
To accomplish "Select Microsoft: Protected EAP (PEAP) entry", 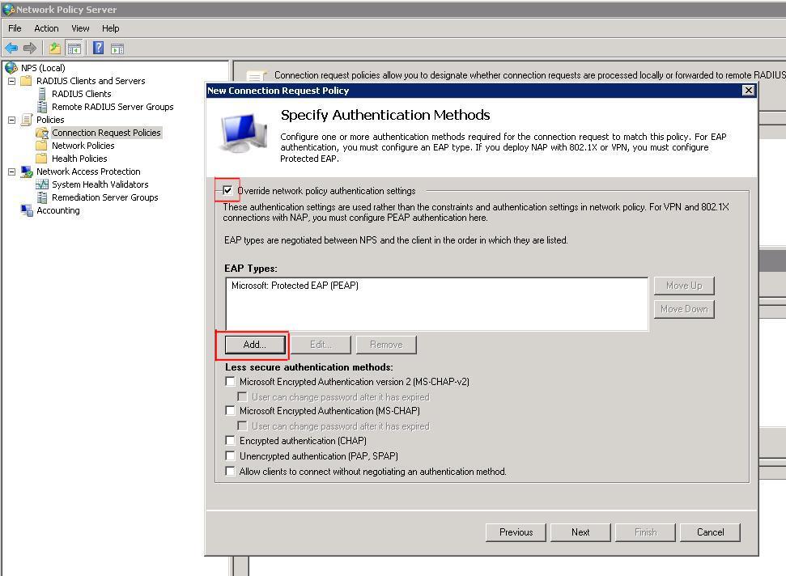I will [295, 286].
